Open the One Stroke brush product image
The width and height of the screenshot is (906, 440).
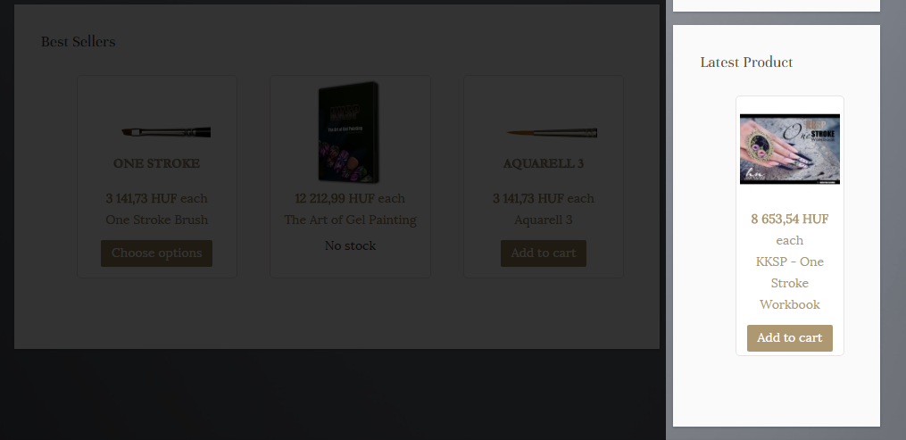point(166,132)
